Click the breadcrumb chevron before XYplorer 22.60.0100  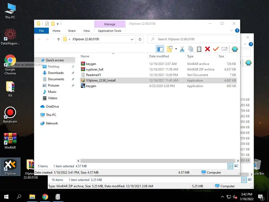pyautogui.click(x=69, y=39)
